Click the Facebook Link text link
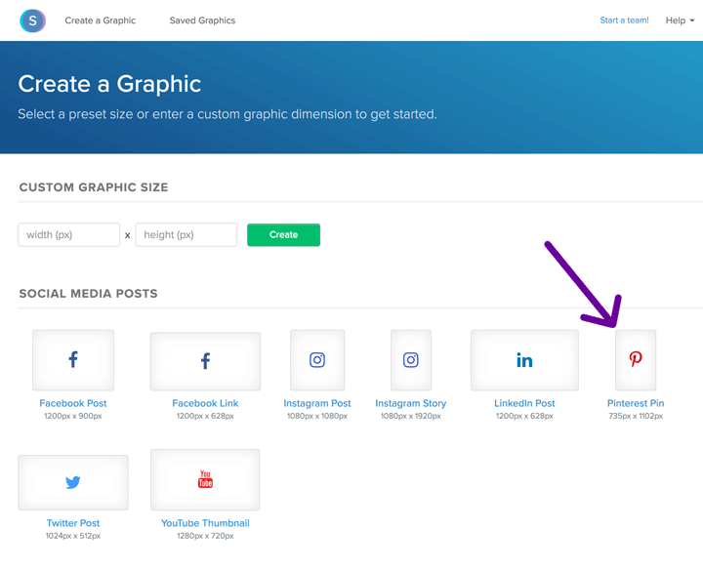This screenshot has height=571, width=703. coord(205,403)
